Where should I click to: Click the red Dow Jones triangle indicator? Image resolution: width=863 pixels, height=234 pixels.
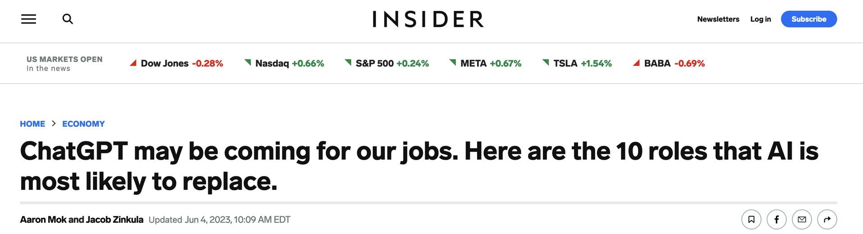click(x=133, y=63)
